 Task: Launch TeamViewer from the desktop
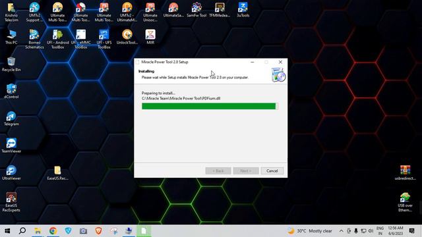pyautogui.click(x=11, y=145)
